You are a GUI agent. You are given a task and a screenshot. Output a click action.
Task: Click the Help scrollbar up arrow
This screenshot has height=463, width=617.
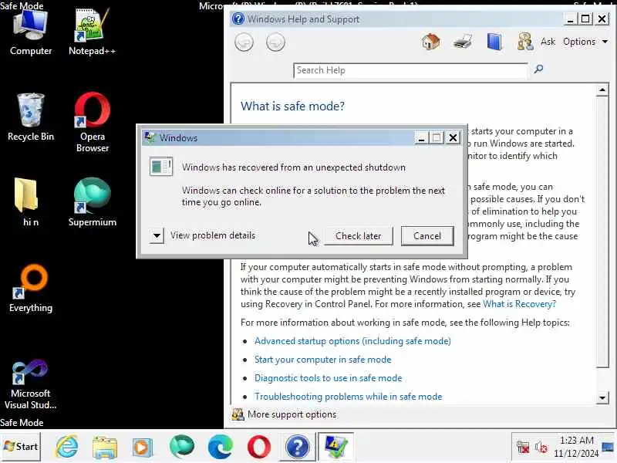point(602,90)
